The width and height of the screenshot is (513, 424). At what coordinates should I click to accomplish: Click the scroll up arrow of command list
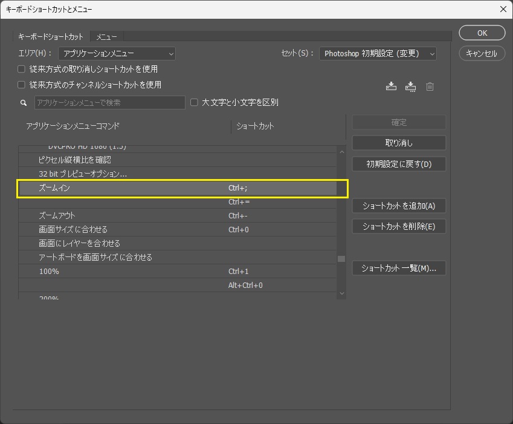(x=341, y=152)
